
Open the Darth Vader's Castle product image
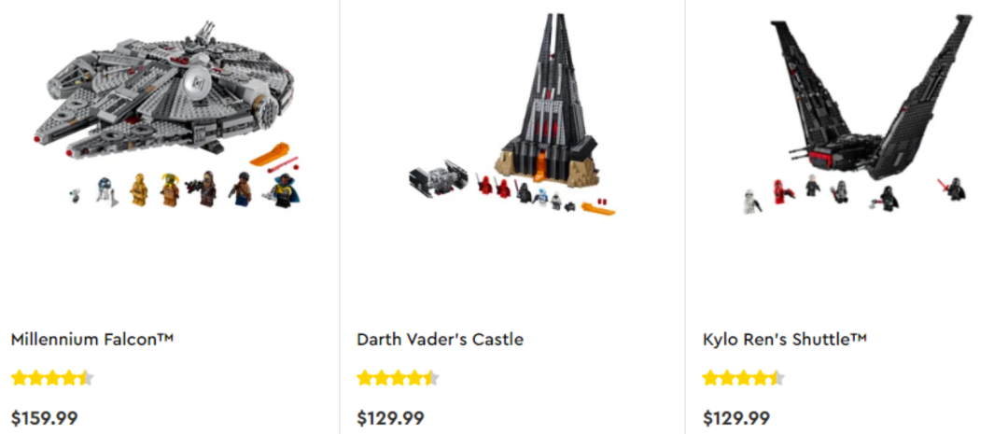511,114
